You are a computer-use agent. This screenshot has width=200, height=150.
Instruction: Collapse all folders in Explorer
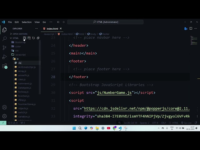pyautogui.click(x=38, y=38)
